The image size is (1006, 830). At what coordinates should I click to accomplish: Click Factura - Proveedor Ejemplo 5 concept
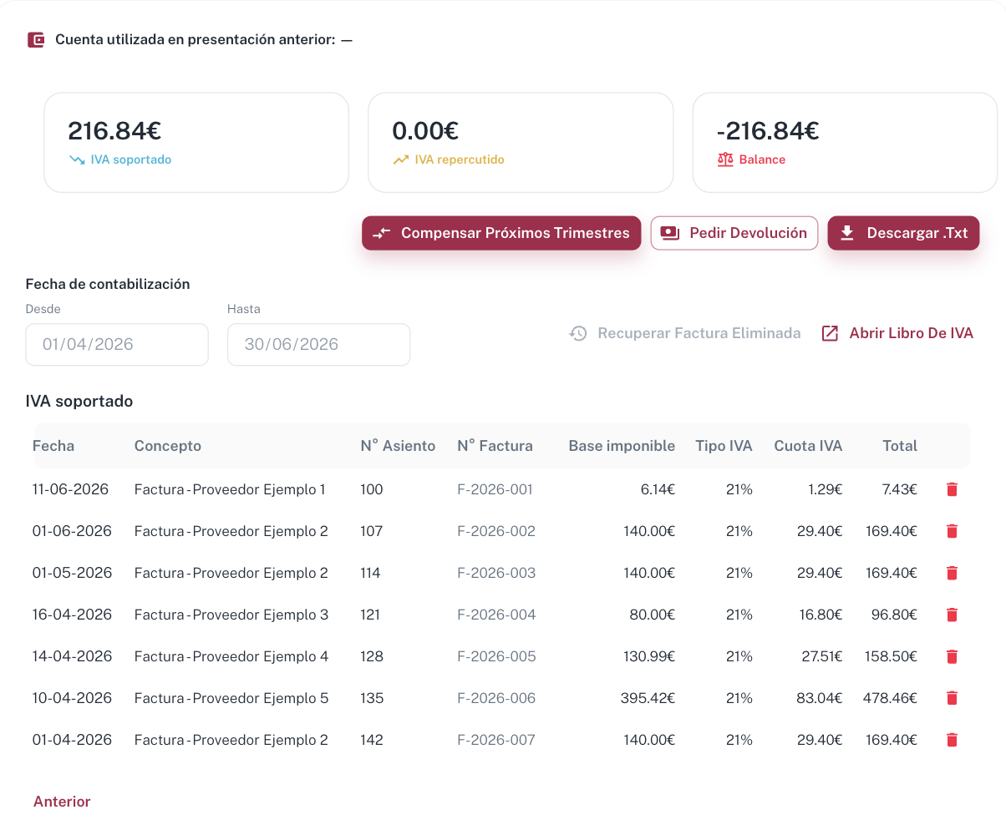point(231,698)
